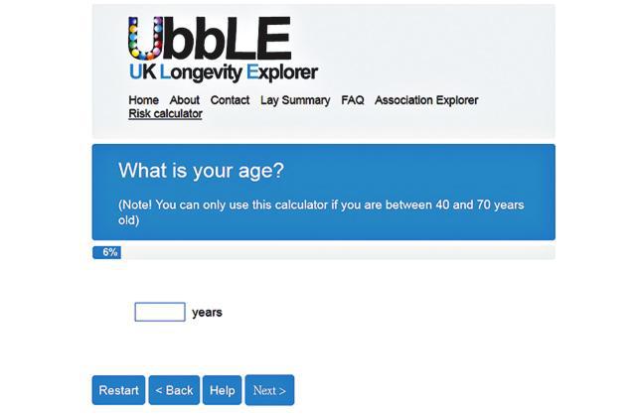The image size is (636, 414).
Task: Go back with the '< Back' button
Action: (174, 390)
